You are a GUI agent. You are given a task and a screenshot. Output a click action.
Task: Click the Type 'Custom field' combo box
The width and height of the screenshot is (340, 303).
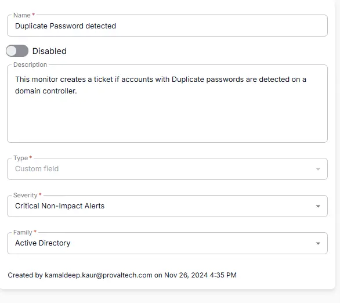pyautogui.click(x=167, y=169)
